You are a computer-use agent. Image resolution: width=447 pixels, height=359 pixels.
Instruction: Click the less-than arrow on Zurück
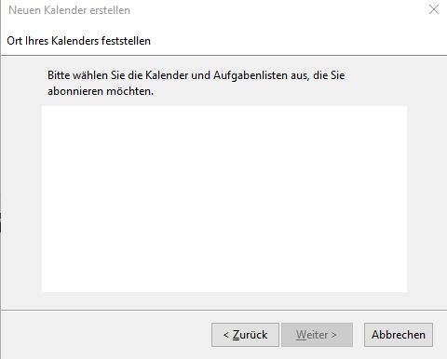tap(226, 335)
